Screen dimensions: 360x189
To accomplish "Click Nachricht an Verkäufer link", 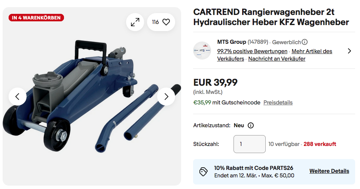I will (277, 59).
